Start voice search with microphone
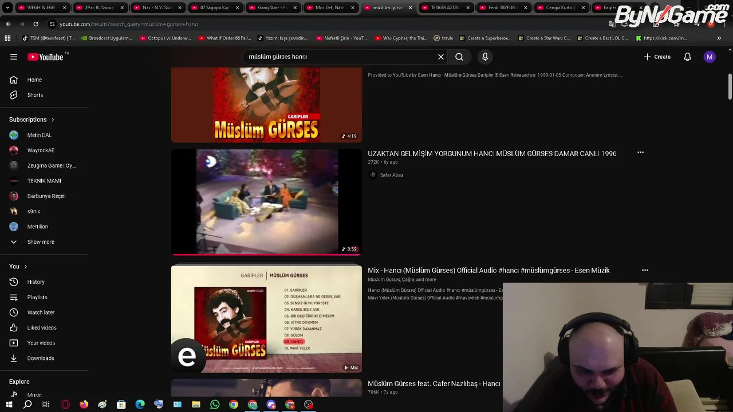Viewport: 733px width, 412px height. [x=485, y=57]
